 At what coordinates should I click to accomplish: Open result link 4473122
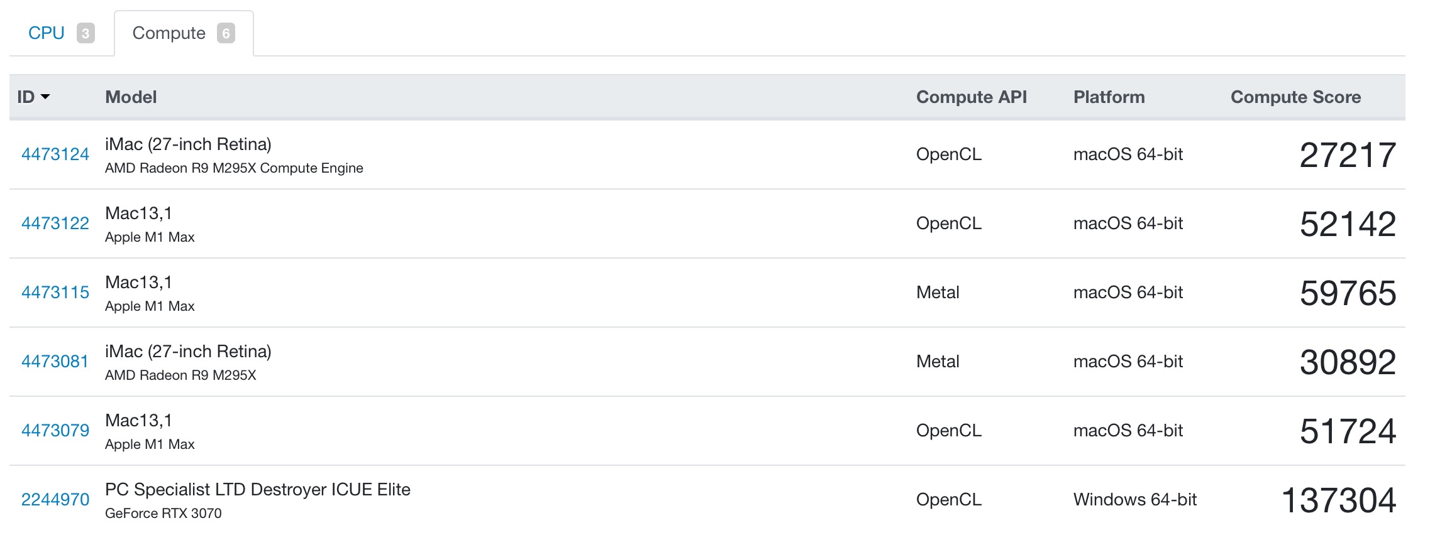[55, 224]
